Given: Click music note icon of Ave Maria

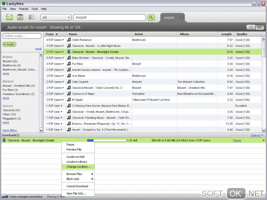Looking at the screenshot, I should [x=69, y=76].
